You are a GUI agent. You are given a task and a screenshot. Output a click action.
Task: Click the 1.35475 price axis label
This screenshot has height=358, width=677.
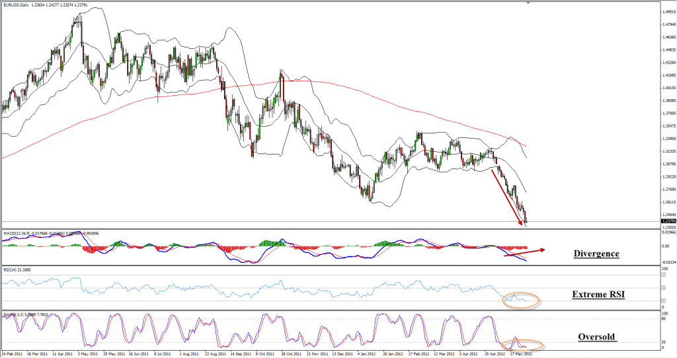pyautogui.click(x=669, y=126)
